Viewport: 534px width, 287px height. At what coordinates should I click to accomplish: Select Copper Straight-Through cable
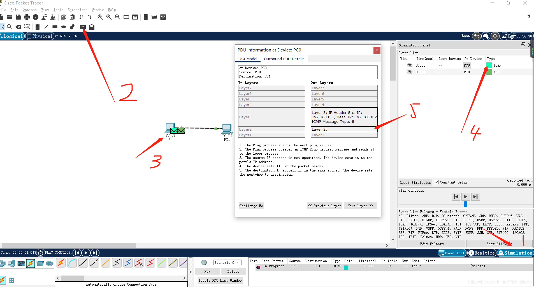point(83,263)
